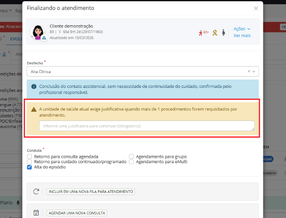Image resolution: width=286 pixels, height=218 pixels.
Task: Expand the Ações dropdown menu
Action: pyautogui.click(x=242, y=29)
